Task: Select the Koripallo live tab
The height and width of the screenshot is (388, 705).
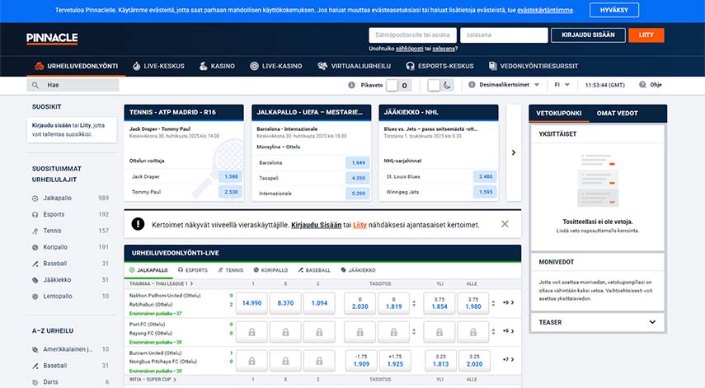Action: [x=270, y=270]
